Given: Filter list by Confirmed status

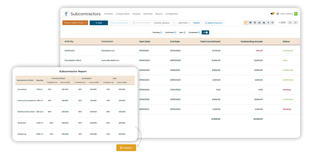Looking at the screenshot, I should coord(170,32).
